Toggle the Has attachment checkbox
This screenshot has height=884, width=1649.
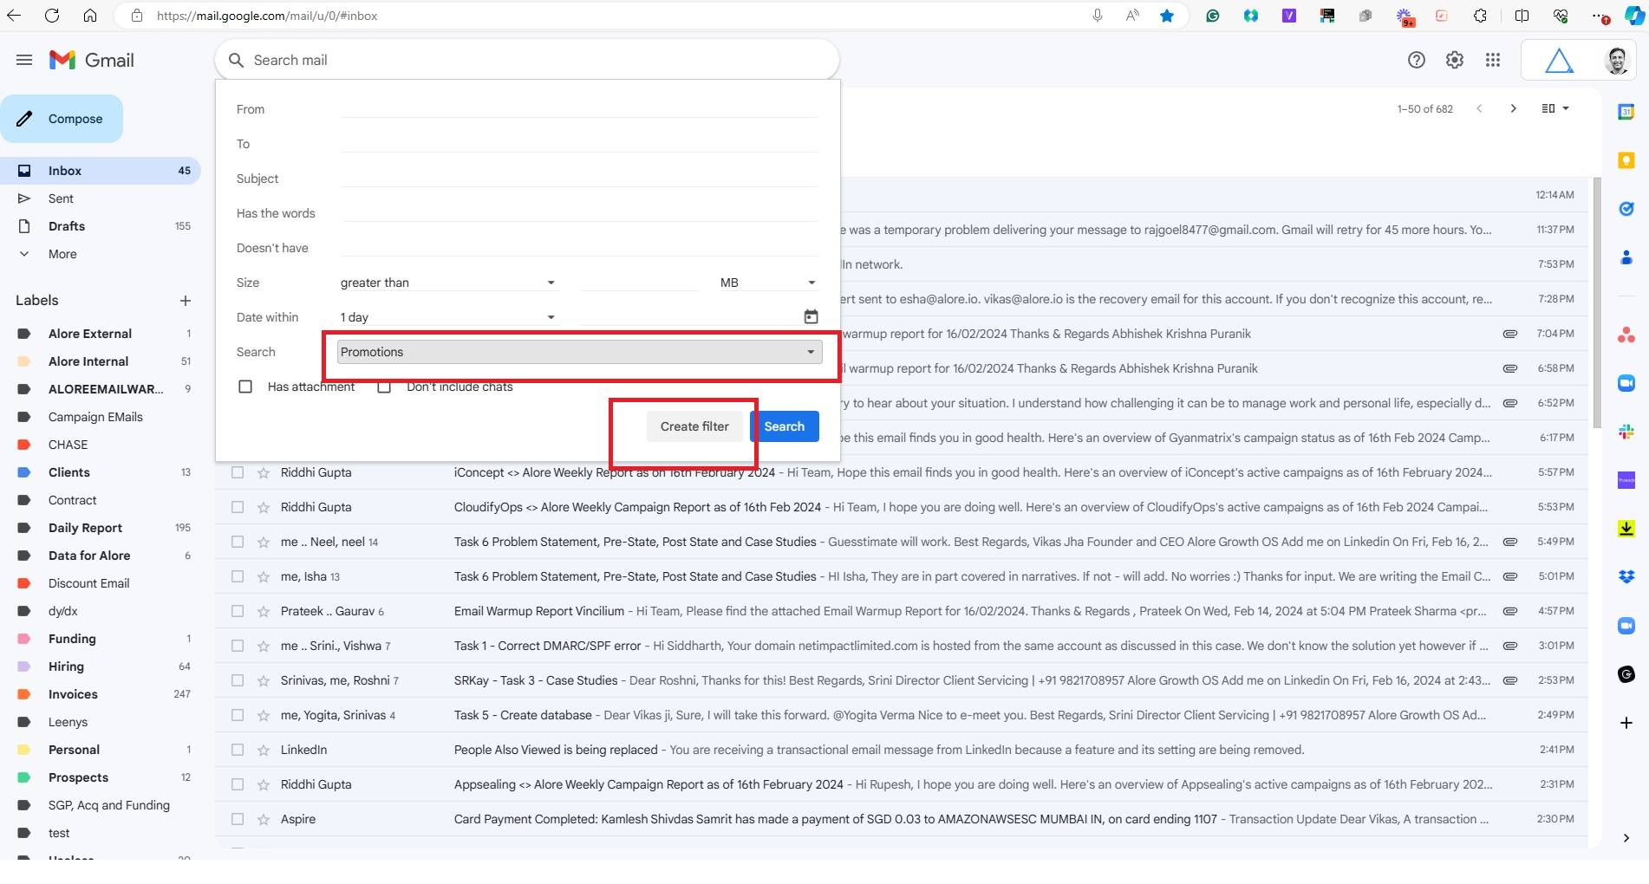[x=245, y=387]
